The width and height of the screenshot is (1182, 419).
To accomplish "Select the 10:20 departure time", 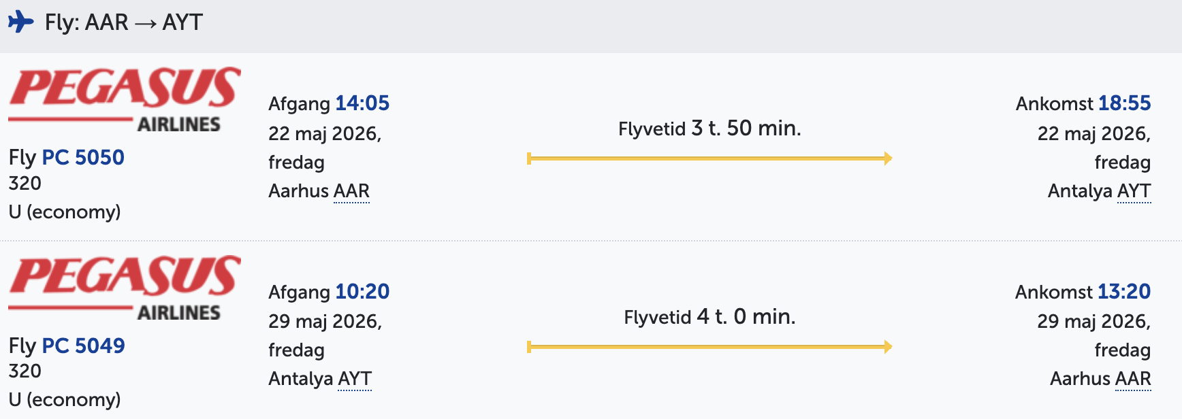I will 362,292.
